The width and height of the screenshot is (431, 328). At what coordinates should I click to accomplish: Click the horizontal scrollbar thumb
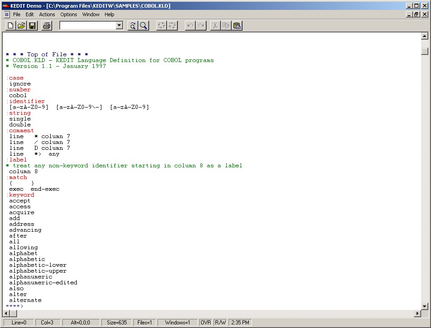pos(13,314)
